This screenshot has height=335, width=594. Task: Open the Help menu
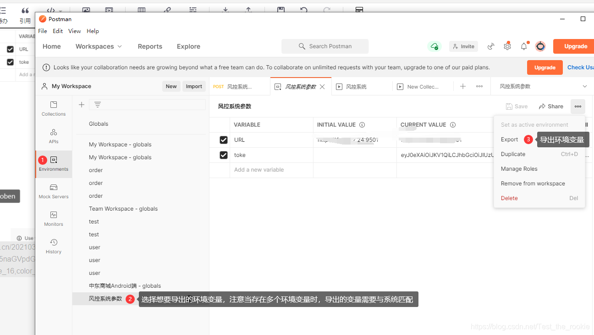click(x=93, y=31)
